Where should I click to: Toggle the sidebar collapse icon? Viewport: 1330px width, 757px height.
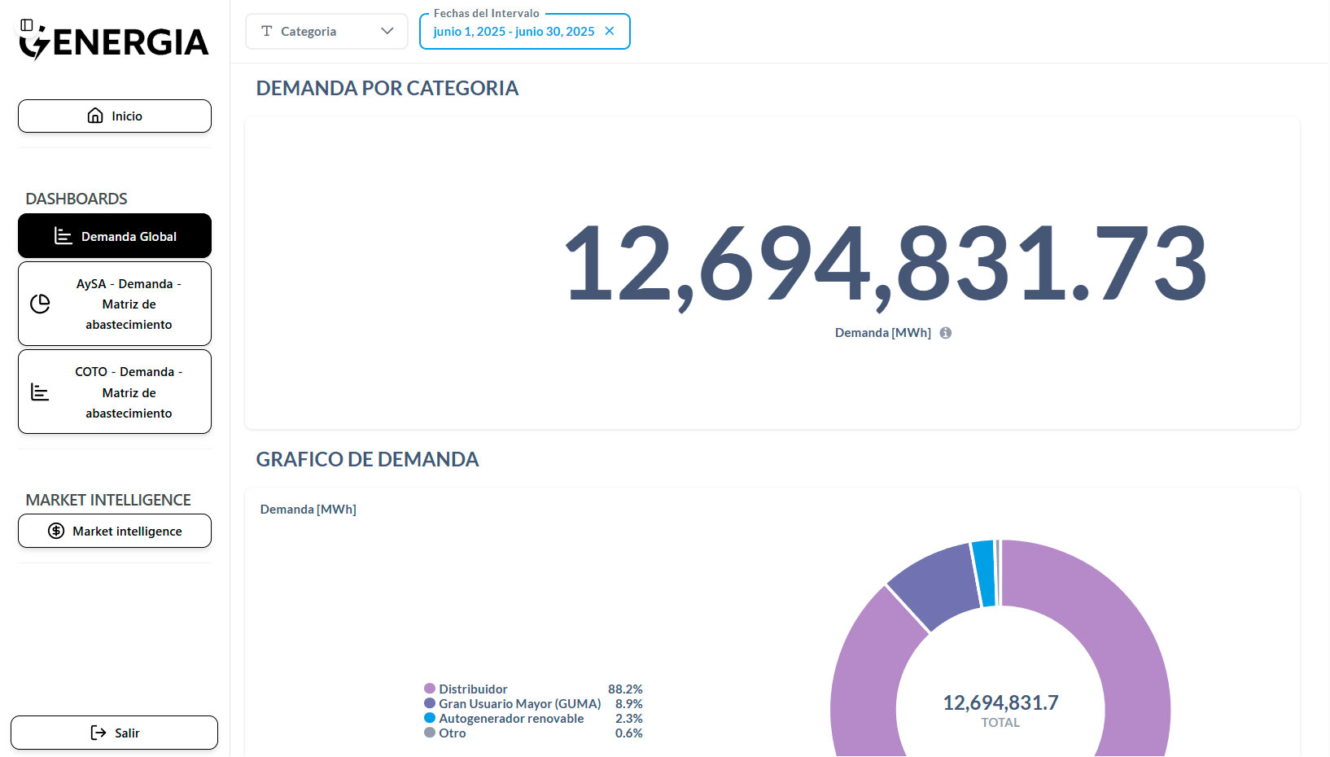[27, 25]
